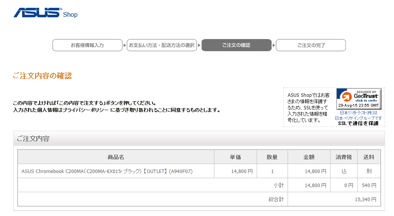Click the ご注文内容の確認 heading
Screen dimensions: 394x216
[x=42, y=76]
